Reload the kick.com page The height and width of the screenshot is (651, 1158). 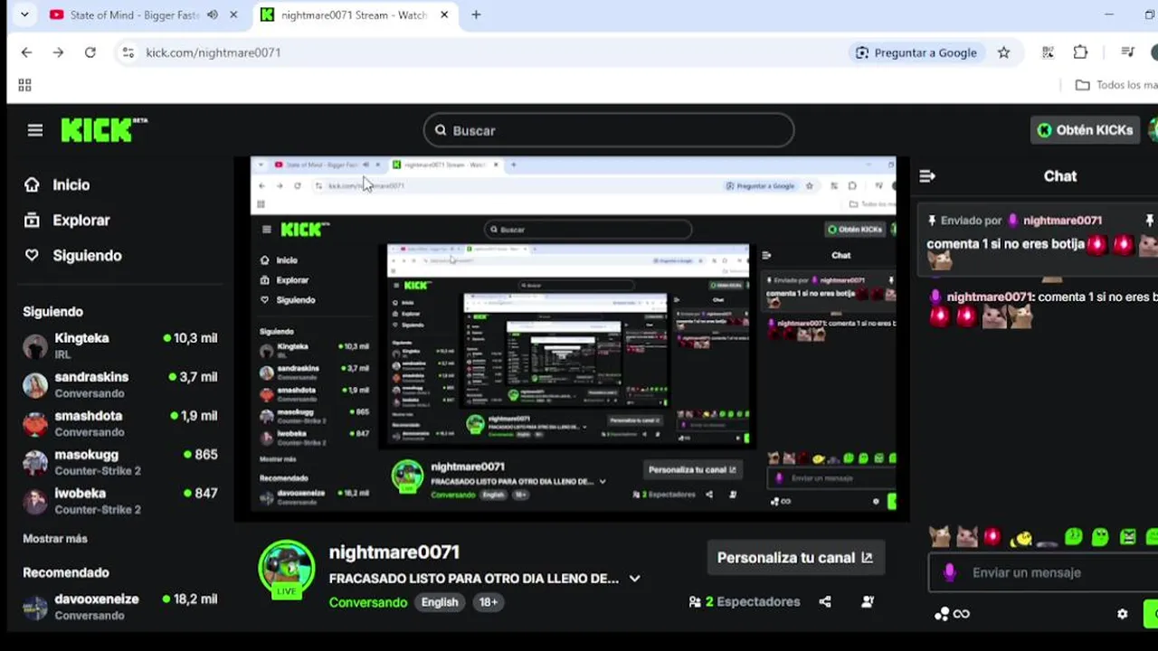[x=90, y=52]
